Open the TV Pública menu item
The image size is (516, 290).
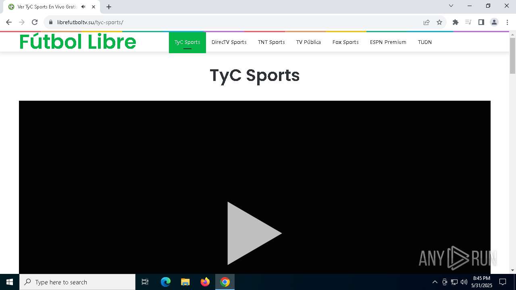point(308,42)
